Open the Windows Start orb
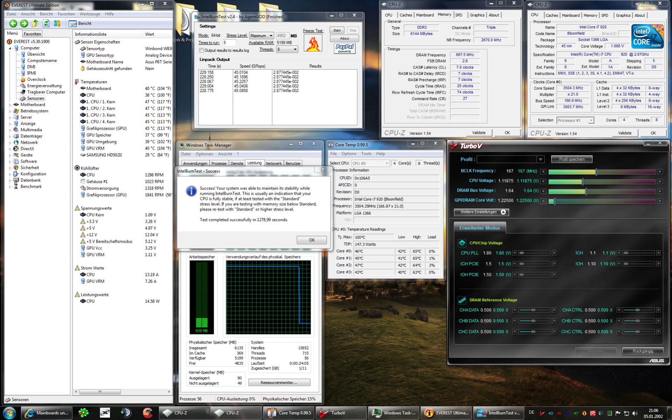 pos(9,413)
